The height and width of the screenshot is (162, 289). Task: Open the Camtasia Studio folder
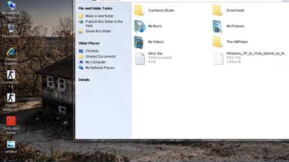click(x=154, y=10)
